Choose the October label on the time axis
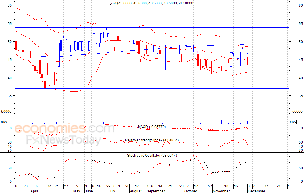The width and height of the screenshot is (304, 193). [x=191, y=191]
